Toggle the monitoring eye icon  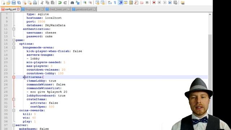tap(147, 3)
